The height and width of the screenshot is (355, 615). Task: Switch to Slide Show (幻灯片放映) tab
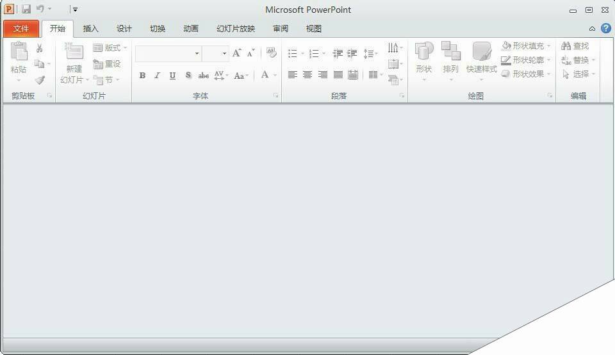point(236,29)
